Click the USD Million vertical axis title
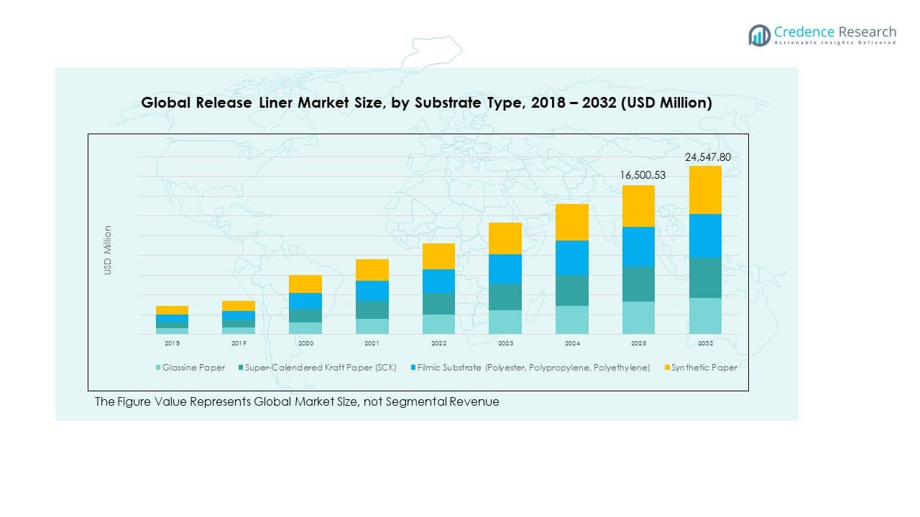 [x=108, y=250]
